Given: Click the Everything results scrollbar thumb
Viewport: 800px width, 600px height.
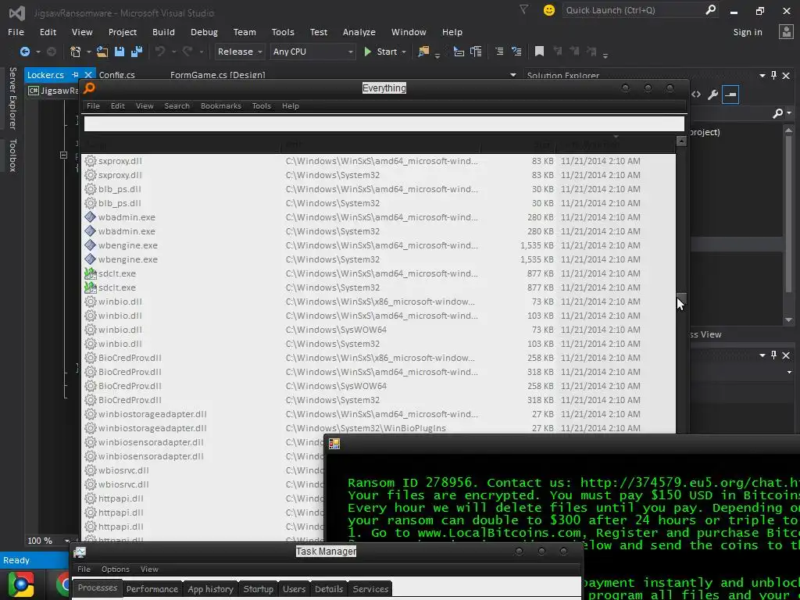Looking at the screenshot, I should point(681,298).
